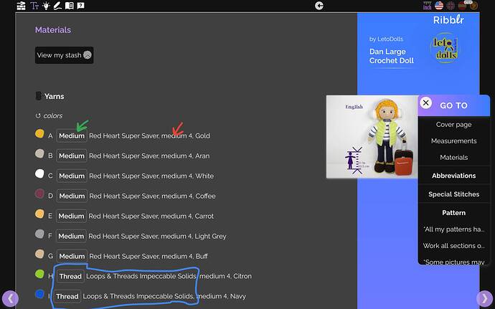Viewport: 495px width, 309px height.
Task: Open the pattern tools brick icon
Action: click(x=21, y=6)
